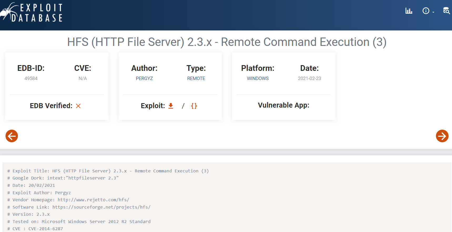Click the Vulnerable App label

point(284,105)
